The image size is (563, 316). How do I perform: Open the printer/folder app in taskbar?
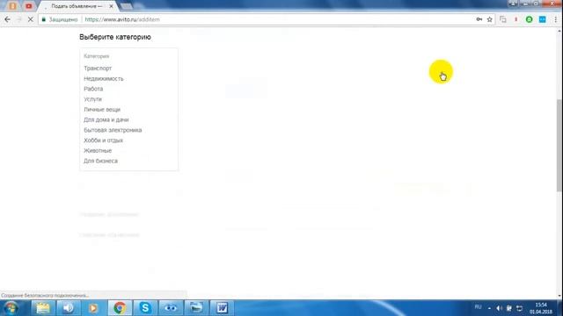tap(196, 308)
